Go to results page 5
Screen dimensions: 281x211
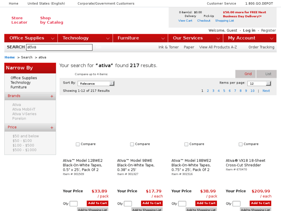(224, 91)
